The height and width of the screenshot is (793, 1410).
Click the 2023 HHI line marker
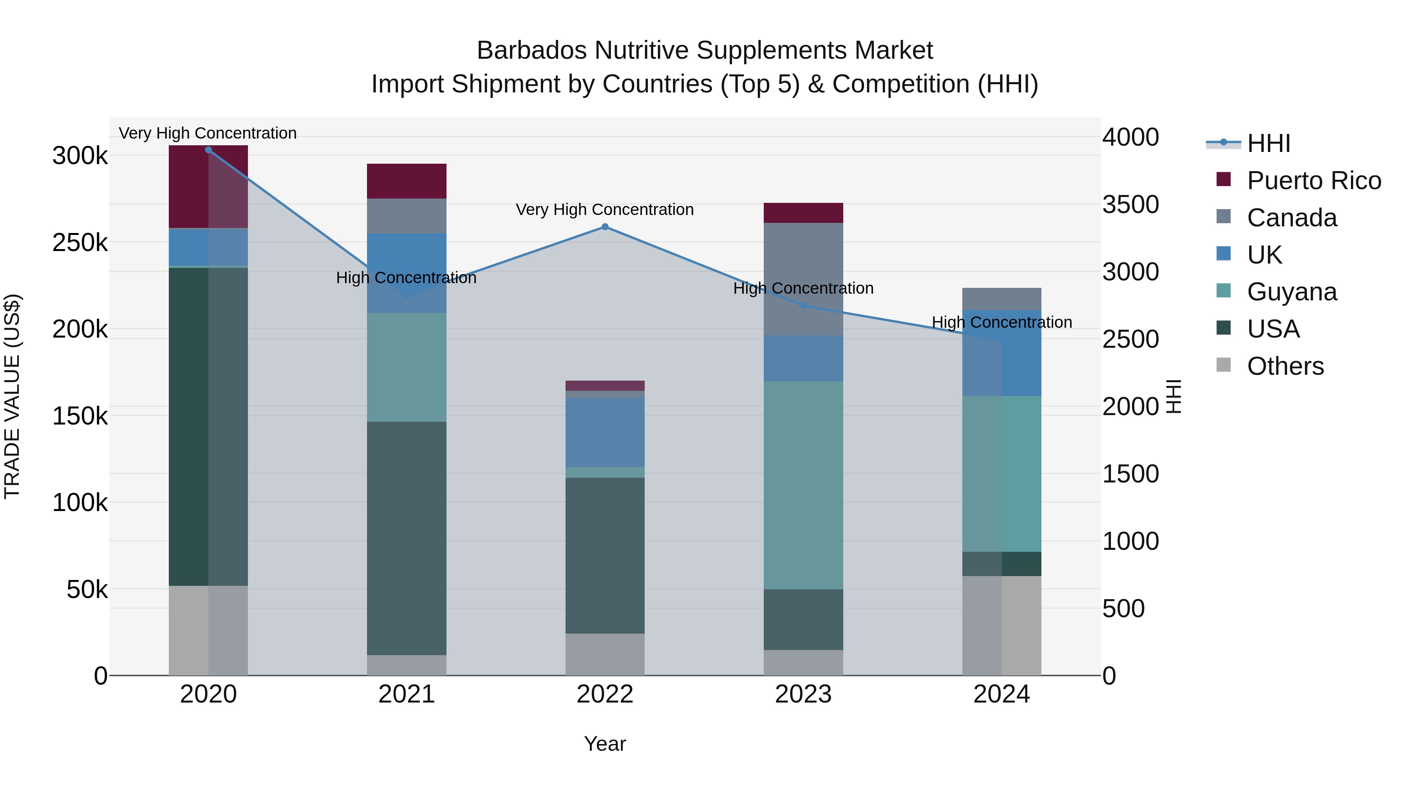[804, 305]
